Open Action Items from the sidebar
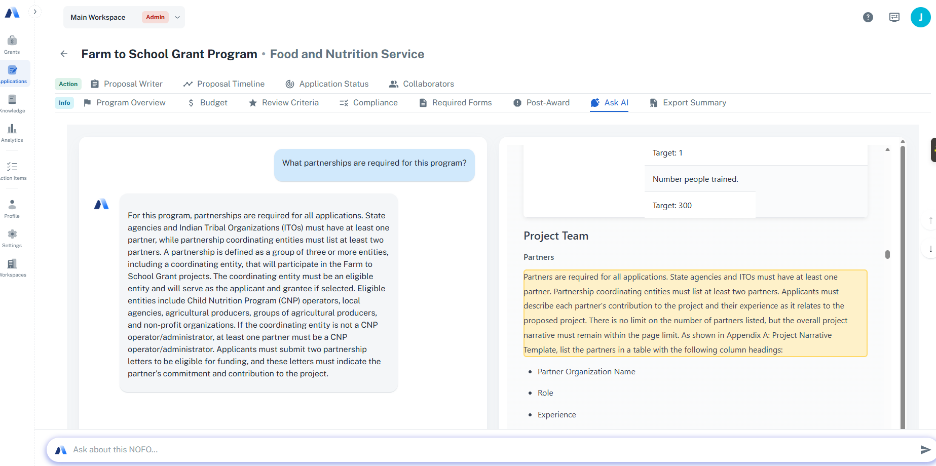 (x=11, y=170)
